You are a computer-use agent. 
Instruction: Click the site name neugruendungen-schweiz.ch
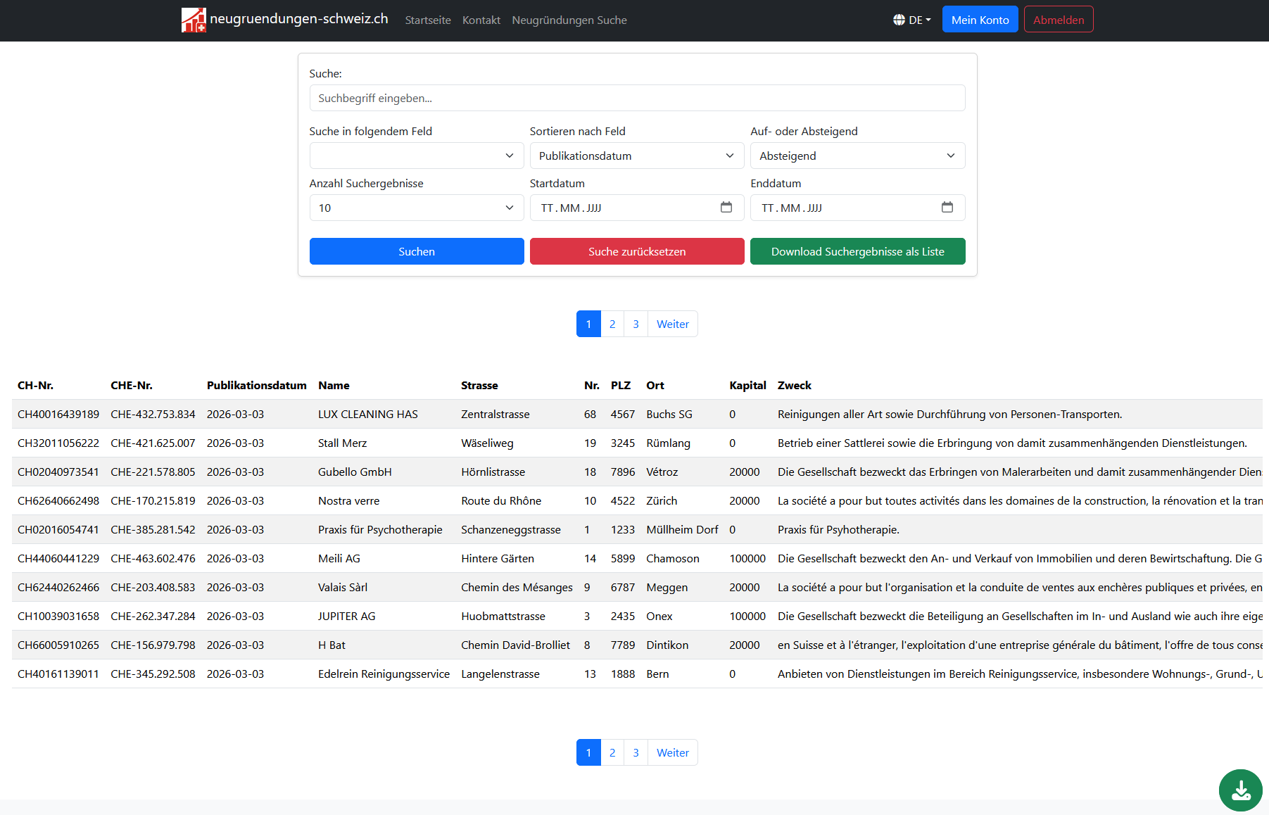[299, 19]
